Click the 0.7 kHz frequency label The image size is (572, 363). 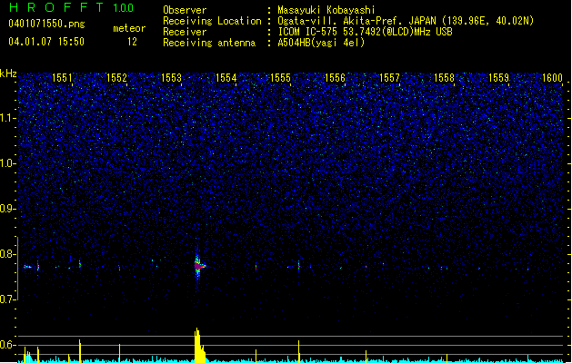[x=8, y=299]
